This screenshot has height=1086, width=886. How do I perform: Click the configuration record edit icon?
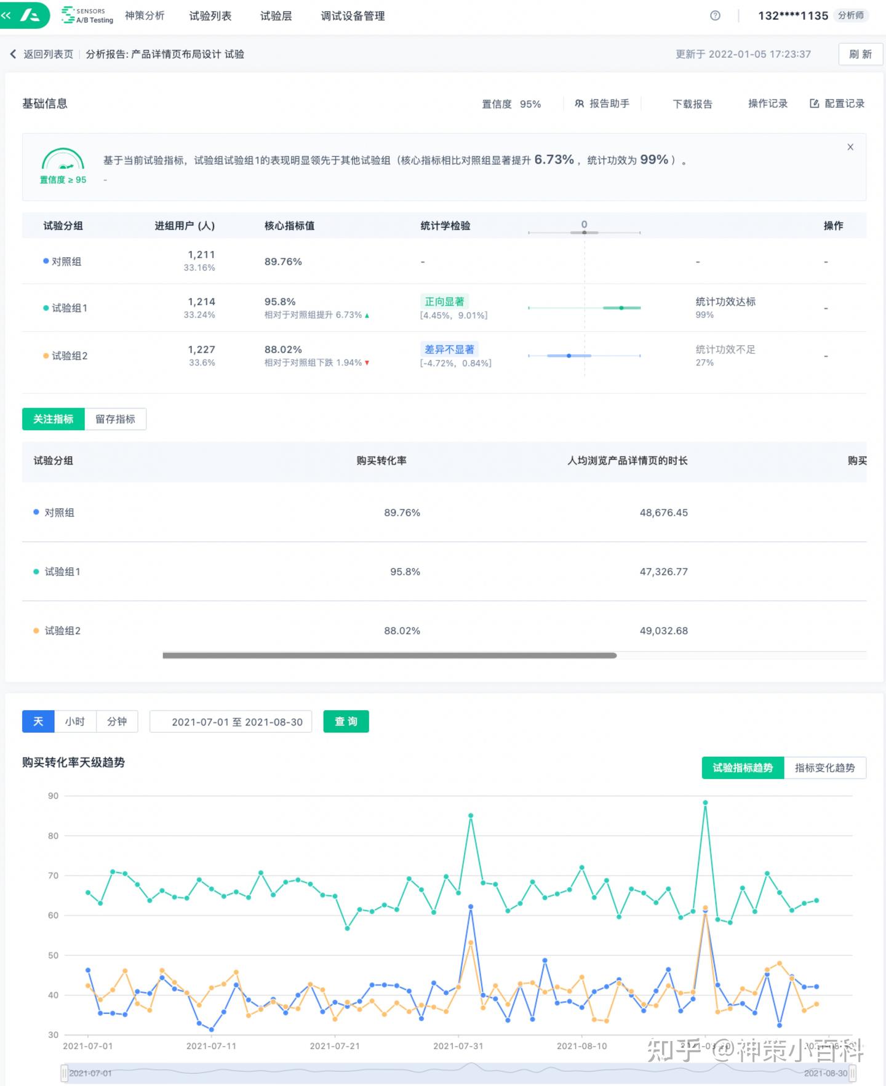[814, 103]
